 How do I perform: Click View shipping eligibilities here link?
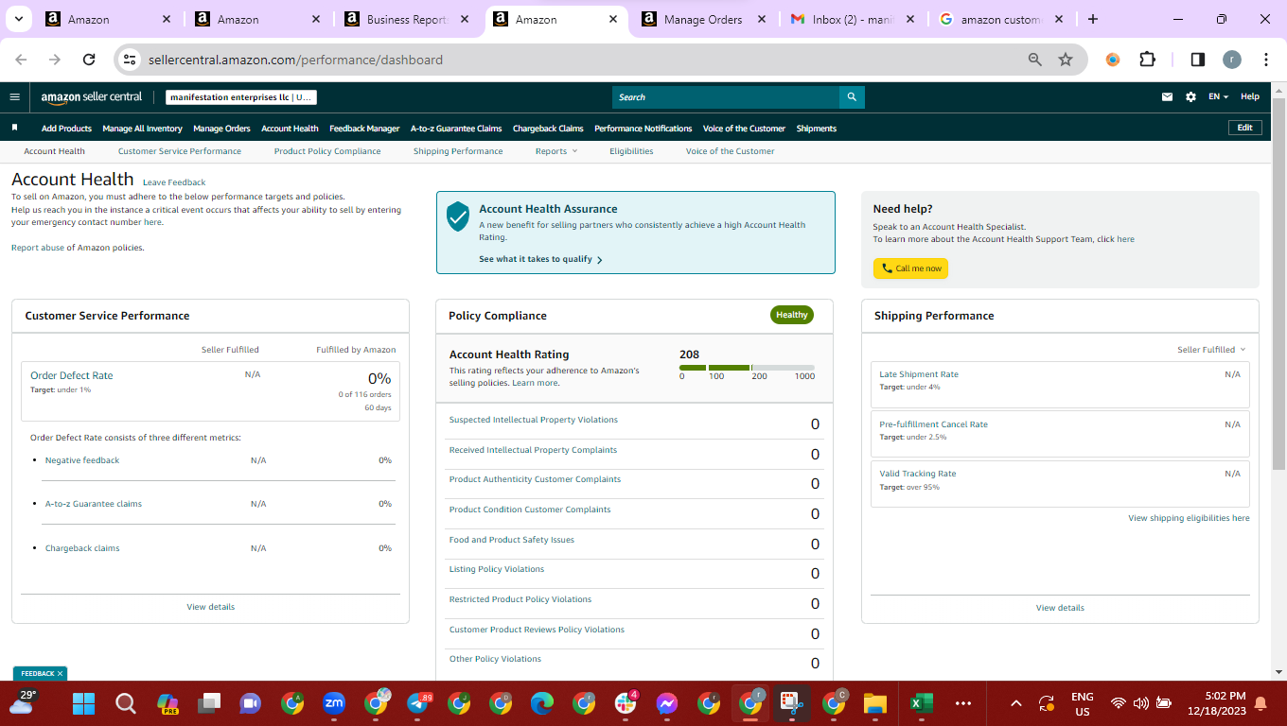pyautogui.click(x=1189, y=518)
